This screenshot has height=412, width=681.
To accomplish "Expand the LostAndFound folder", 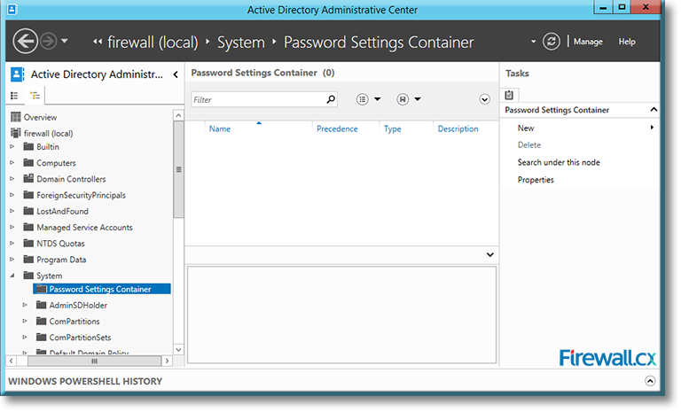I will pyautogui.click(x=12, y=211).
